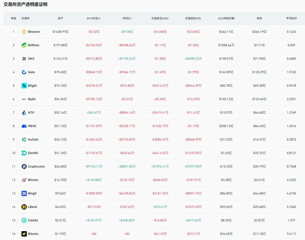Select Gate 24h volume $142.09亿
Screen dimensions: 305x240
pyautogui.click(x=226, y=72)
